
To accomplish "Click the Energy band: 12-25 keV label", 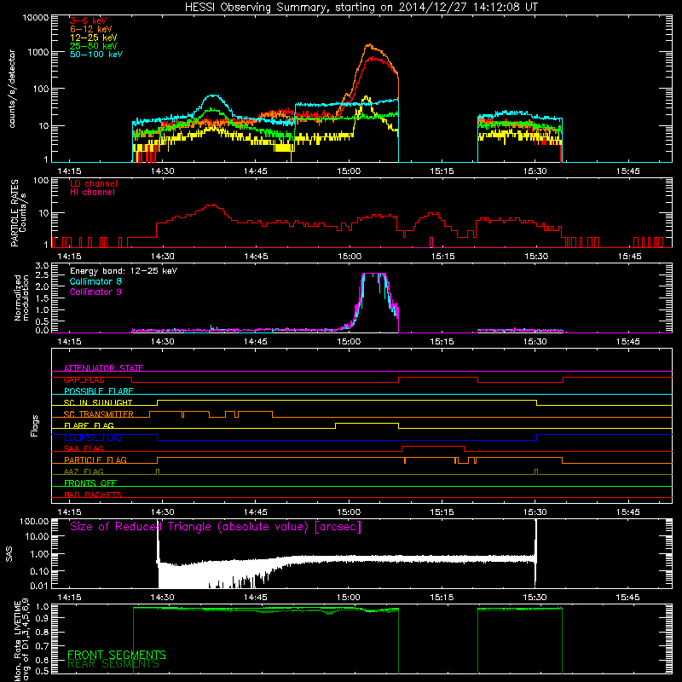I will (x=124, y=271).
